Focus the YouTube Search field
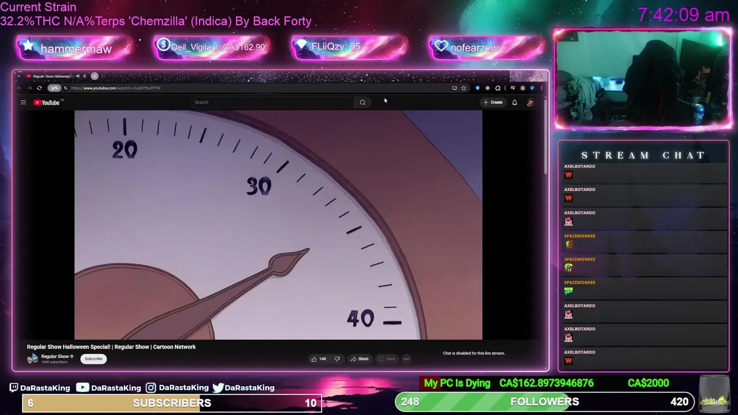The image size is (738, 415). point(272,103)
